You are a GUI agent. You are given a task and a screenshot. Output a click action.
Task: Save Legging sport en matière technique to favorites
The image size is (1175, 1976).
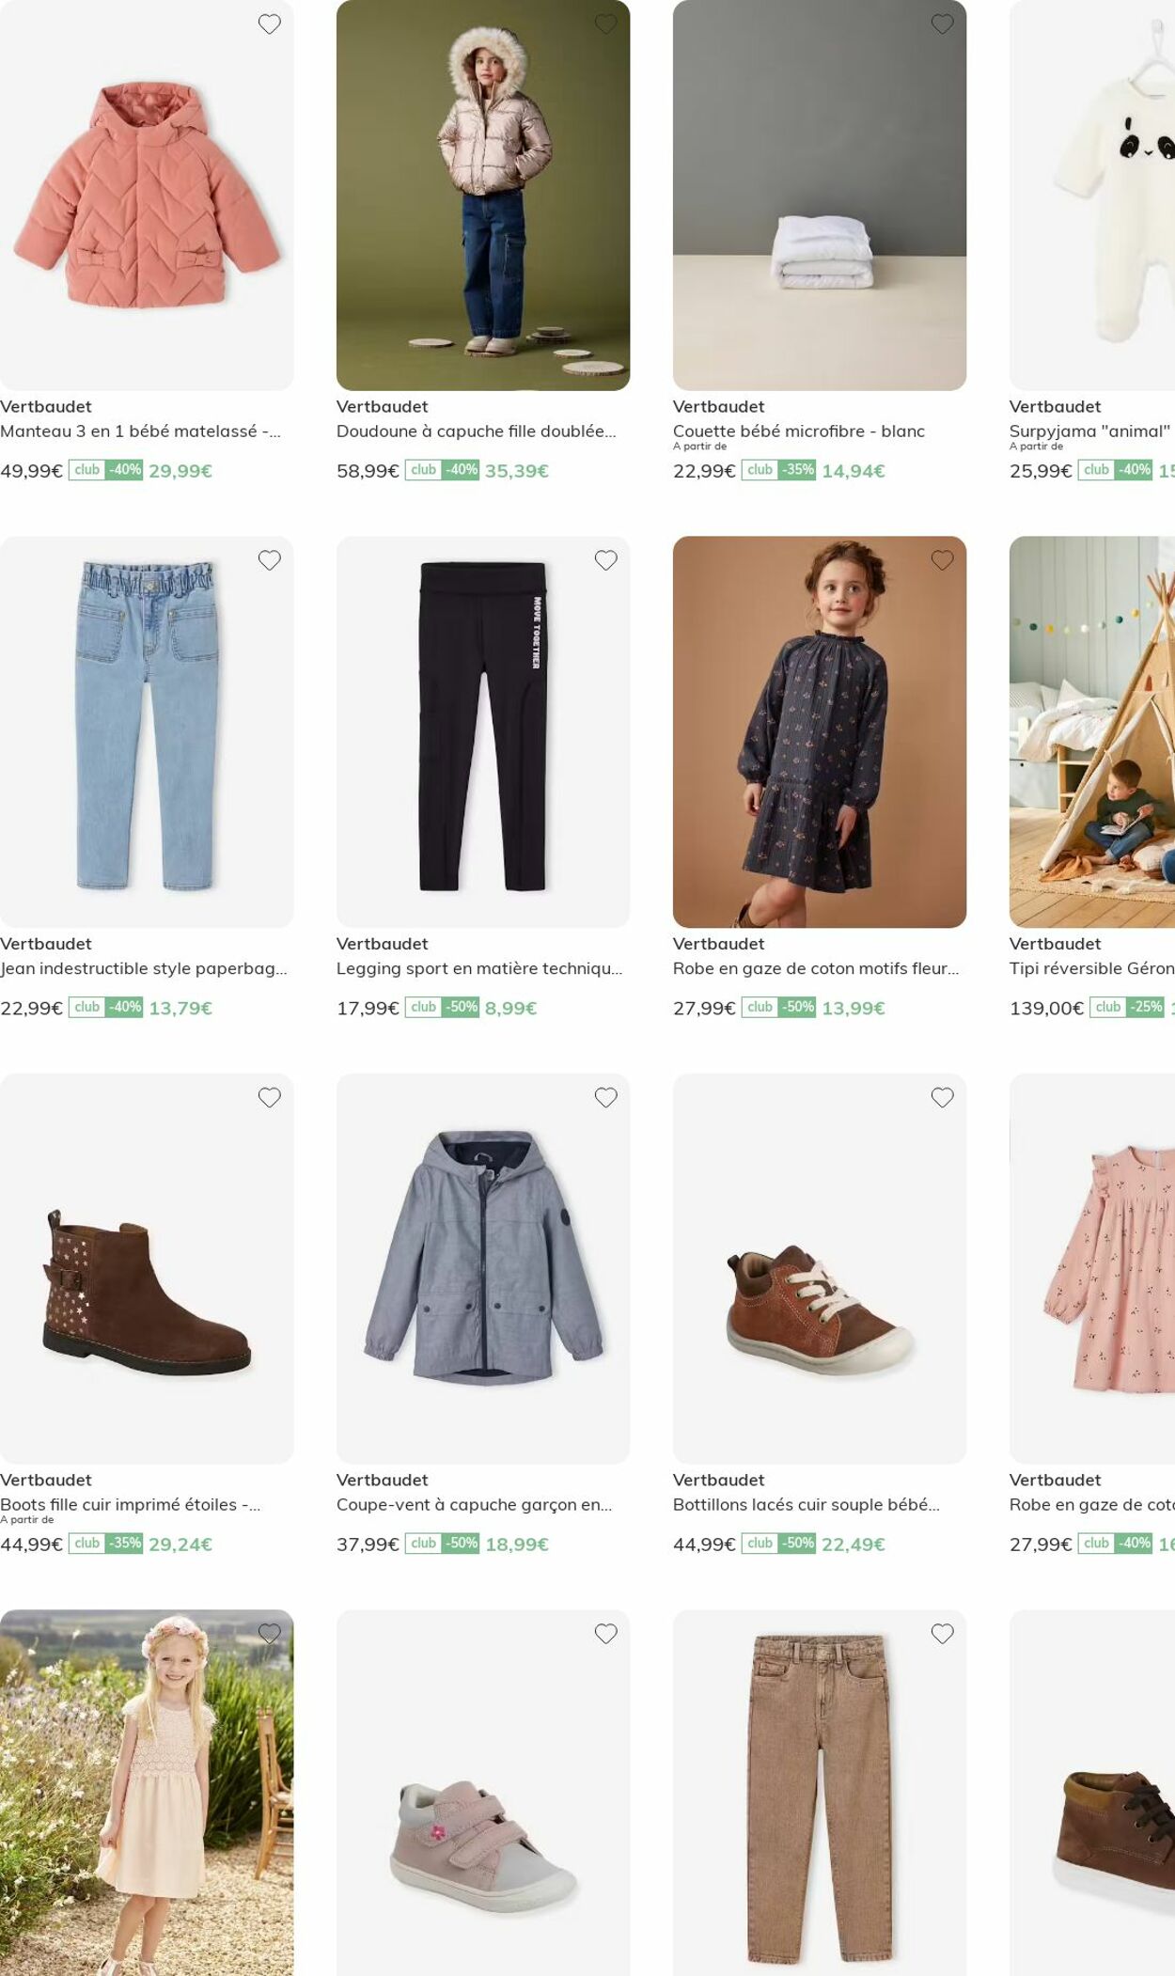606,560
